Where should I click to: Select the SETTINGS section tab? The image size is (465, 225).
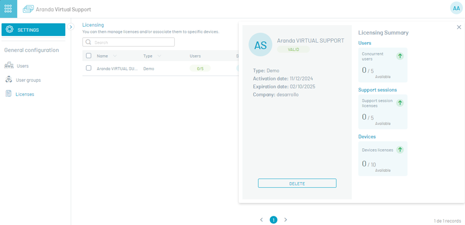point(33,29)
